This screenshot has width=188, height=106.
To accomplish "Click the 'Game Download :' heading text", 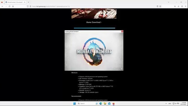I will pos(94,22).
